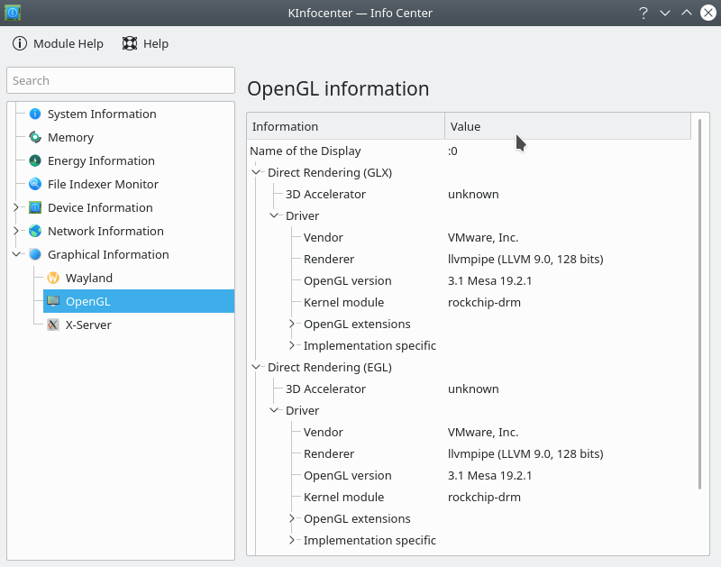Select the Energy Information icon

pyautogui.click(x=35, y=160)
